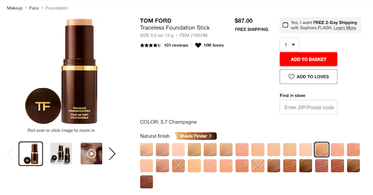
Task: Click the TF stick main product image
Action: pos(61,71)
